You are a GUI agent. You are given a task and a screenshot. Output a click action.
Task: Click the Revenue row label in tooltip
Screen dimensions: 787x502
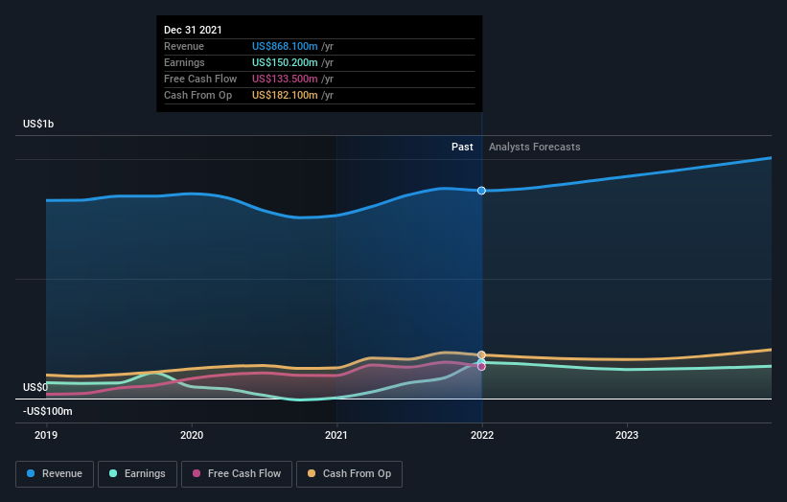(x=184, y=46)
